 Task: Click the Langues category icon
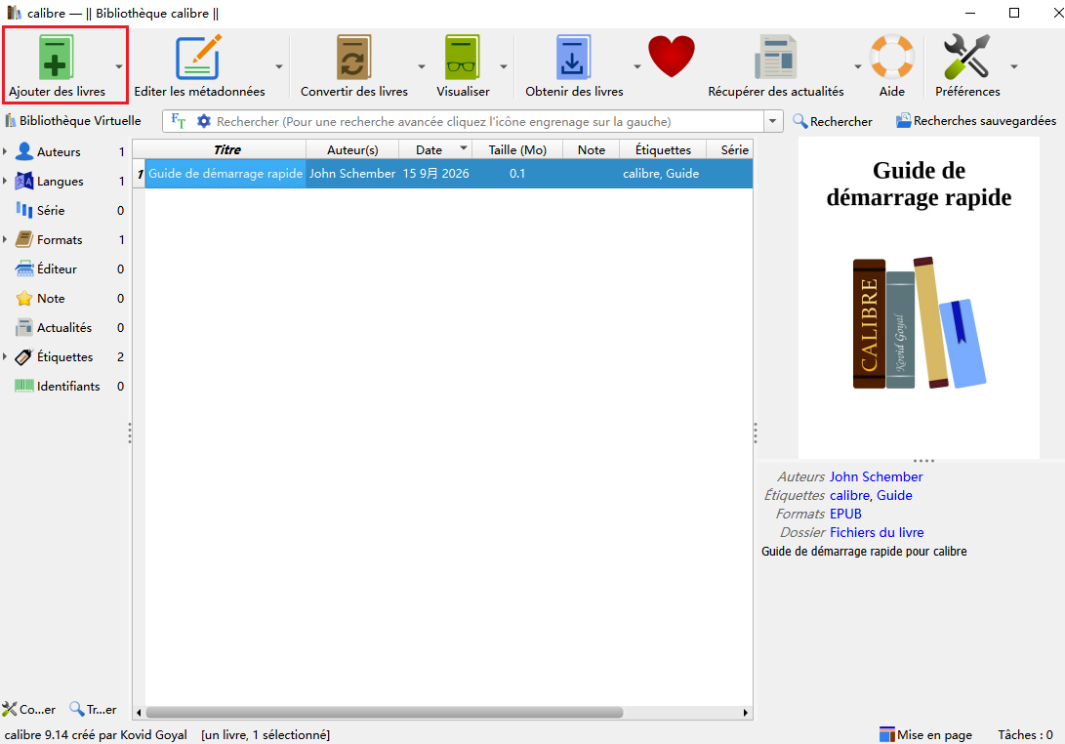click(24, 181)
